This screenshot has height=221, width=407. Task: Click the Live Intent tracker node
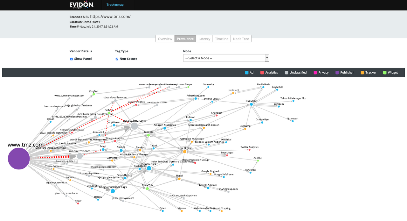point(233,93)
